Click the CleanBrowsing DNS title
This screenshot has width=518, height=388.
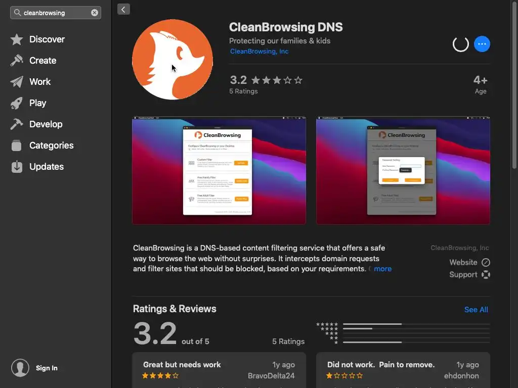[286, 27]
